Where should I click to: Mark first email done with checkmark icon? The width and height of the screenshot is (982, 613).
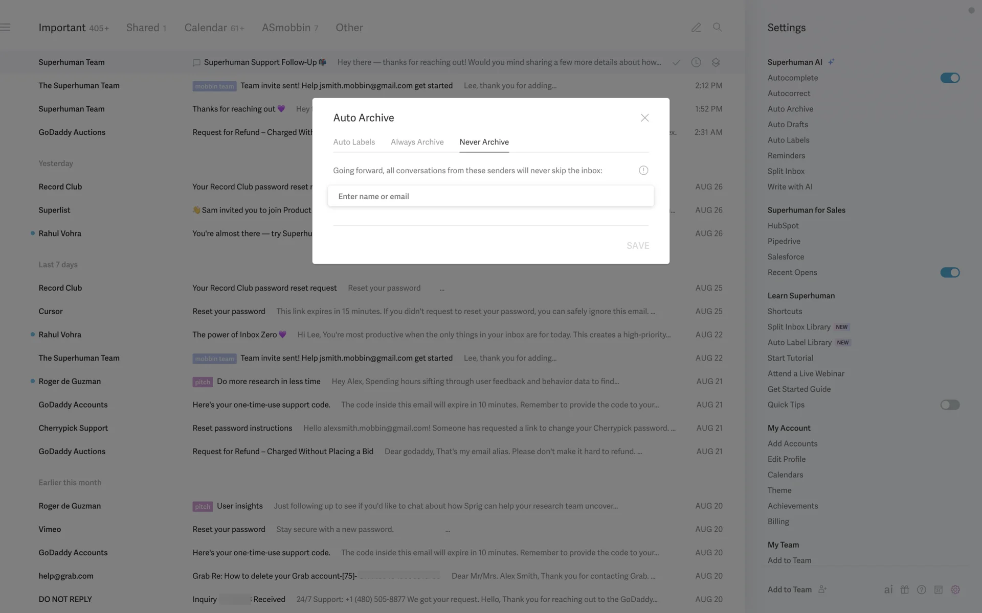(676, 62)
